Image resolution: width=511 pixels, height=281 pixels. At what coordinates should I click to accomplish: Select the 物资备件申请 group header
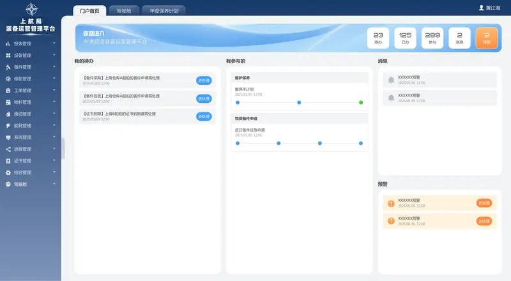pyautogui.click(x=300, y=118)
